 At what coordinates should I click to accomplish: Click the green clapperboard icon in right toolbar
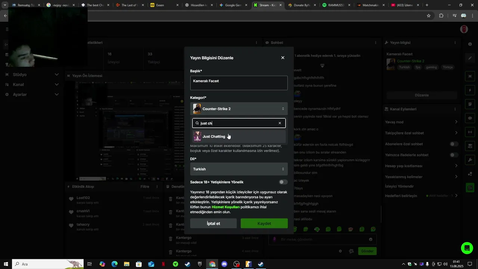click(x=470, y=188)
